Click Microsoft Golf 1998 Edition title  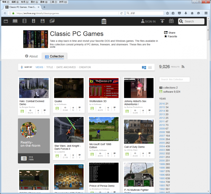click(100, 146)
